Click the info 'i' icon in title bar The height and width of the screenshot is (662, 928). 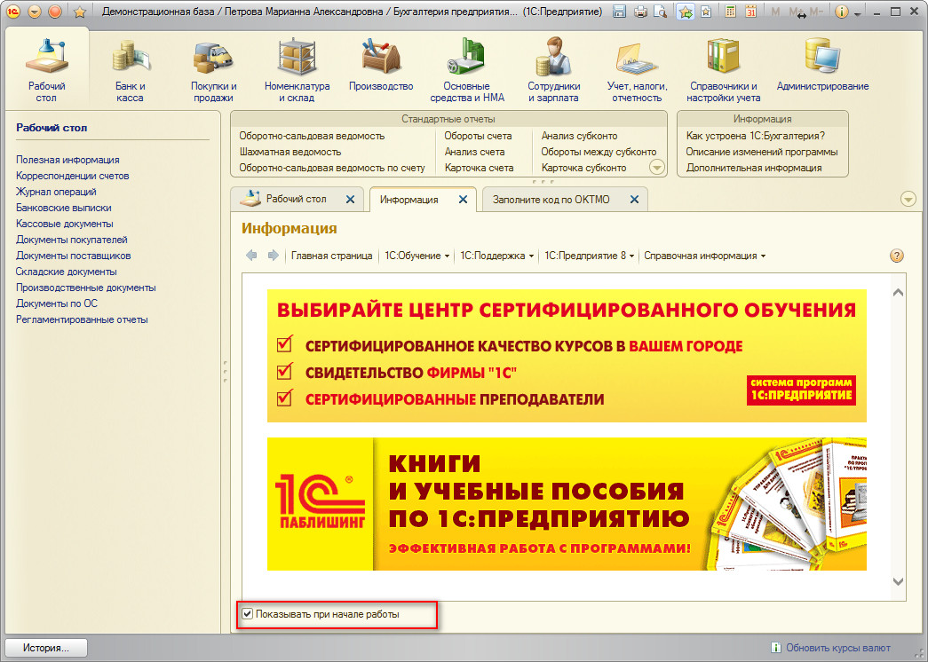pyautogui.click(x=841, y=12)
